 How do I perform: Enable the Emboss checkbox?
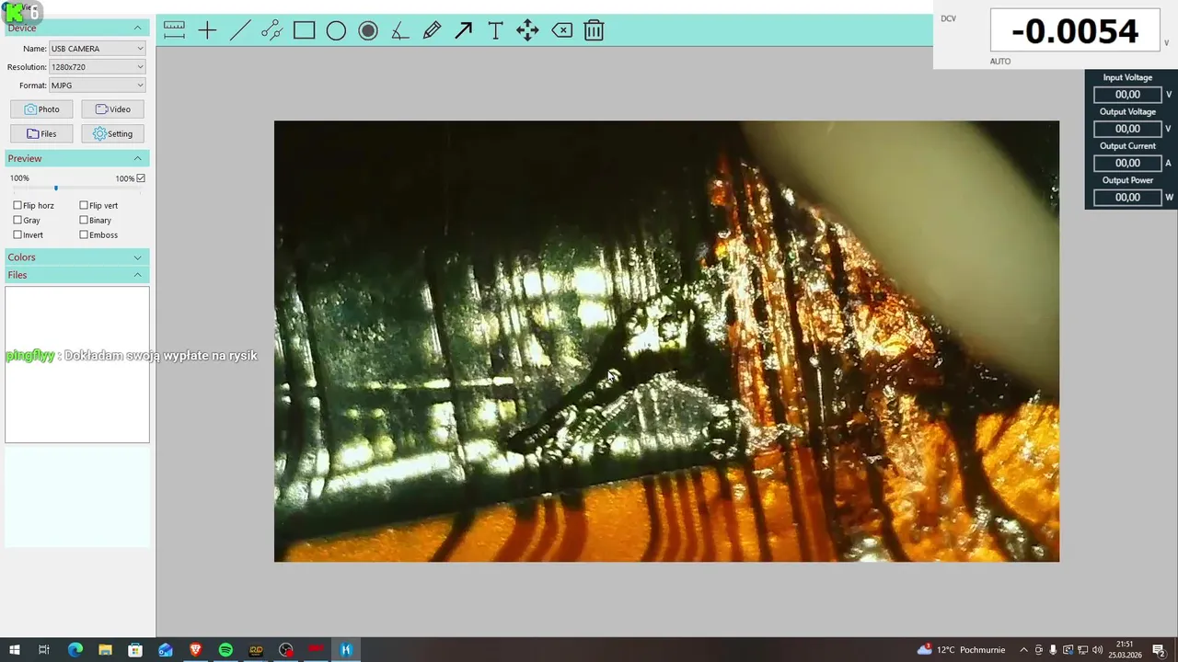click(x=84, y=235)
